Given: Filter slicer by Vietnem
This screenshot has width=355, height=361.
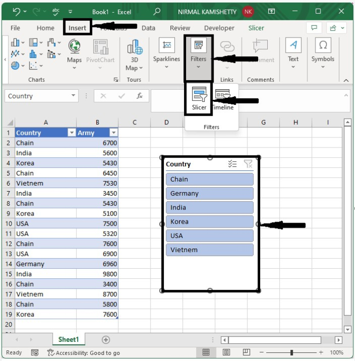Looking at the screenshot, I should 209,249.
